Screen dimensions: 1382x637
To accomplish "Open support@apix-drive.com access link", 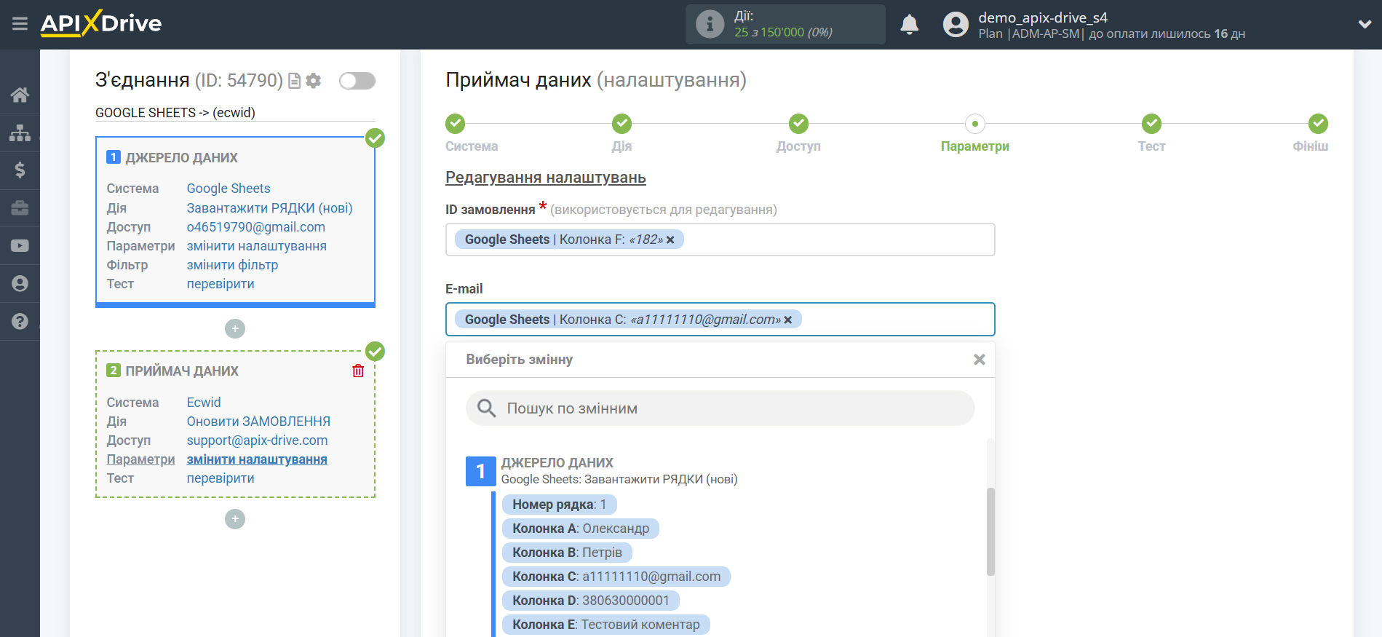I will point(257,440).
